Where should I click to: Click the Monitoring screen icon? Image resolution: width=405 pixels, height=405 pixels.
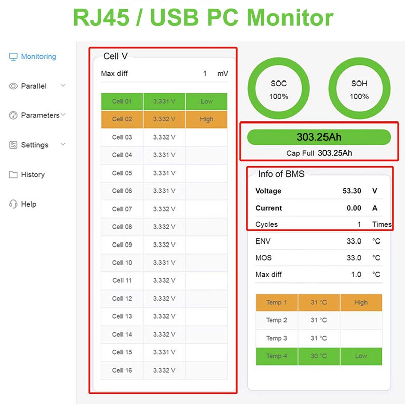pyautogui.click(x=13, y=57)
